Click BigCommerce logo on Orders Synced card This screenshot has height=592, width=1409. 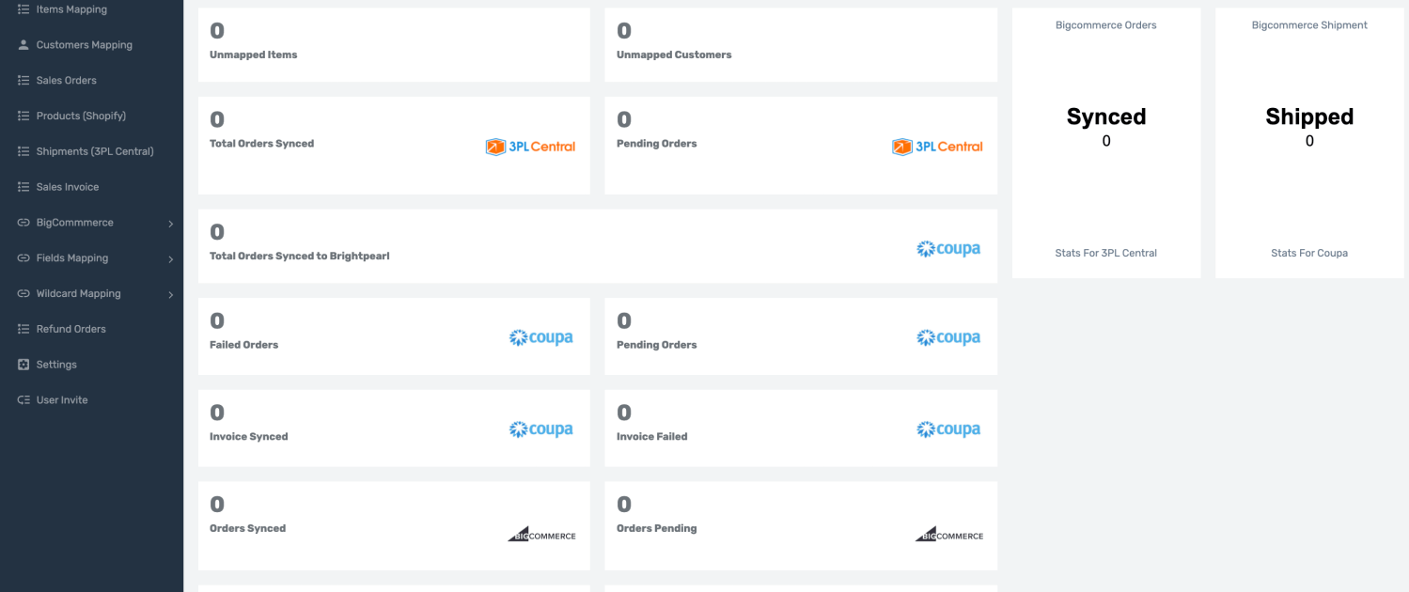point(541,535)
